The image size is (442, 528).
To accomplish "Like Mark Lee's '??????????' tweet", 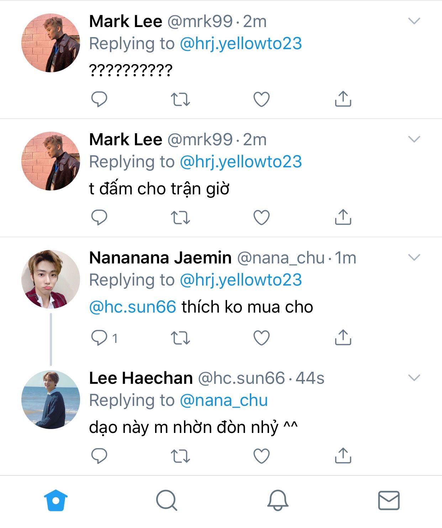I will tap(262, 99).
